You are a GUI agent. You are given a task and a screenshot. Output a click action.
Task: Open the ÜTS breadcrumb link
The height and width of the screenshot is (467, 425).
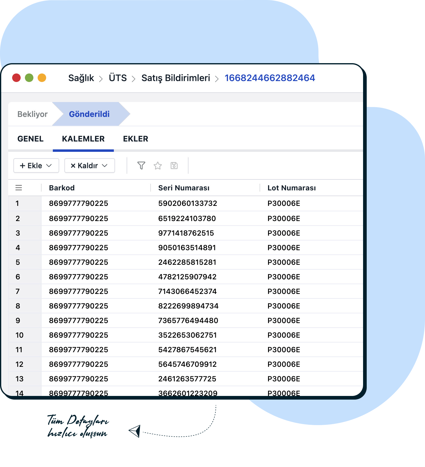[x=118, y=78]
